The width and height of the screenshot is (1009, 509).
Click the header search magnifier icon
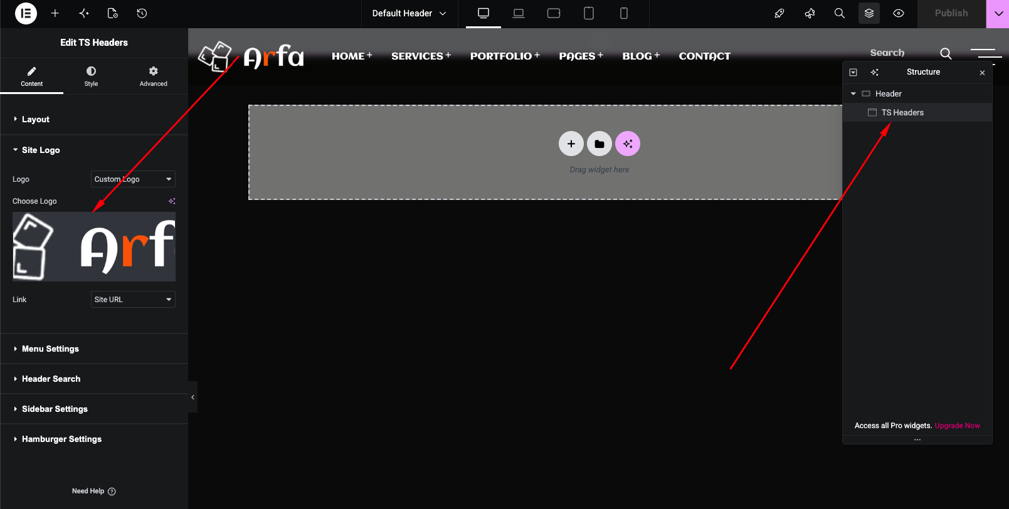946,53
